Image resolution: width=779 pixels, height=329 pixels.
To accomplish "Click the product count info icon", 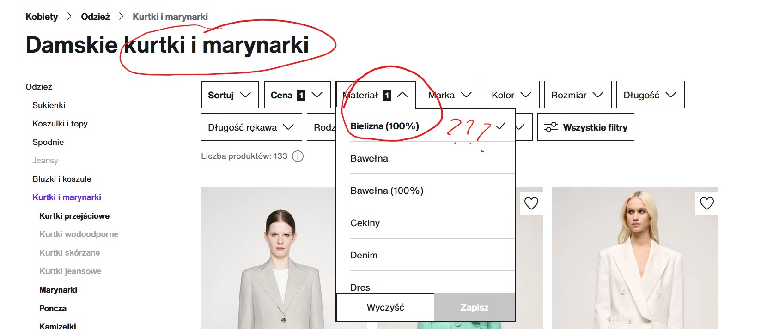I will click(298, 156).
